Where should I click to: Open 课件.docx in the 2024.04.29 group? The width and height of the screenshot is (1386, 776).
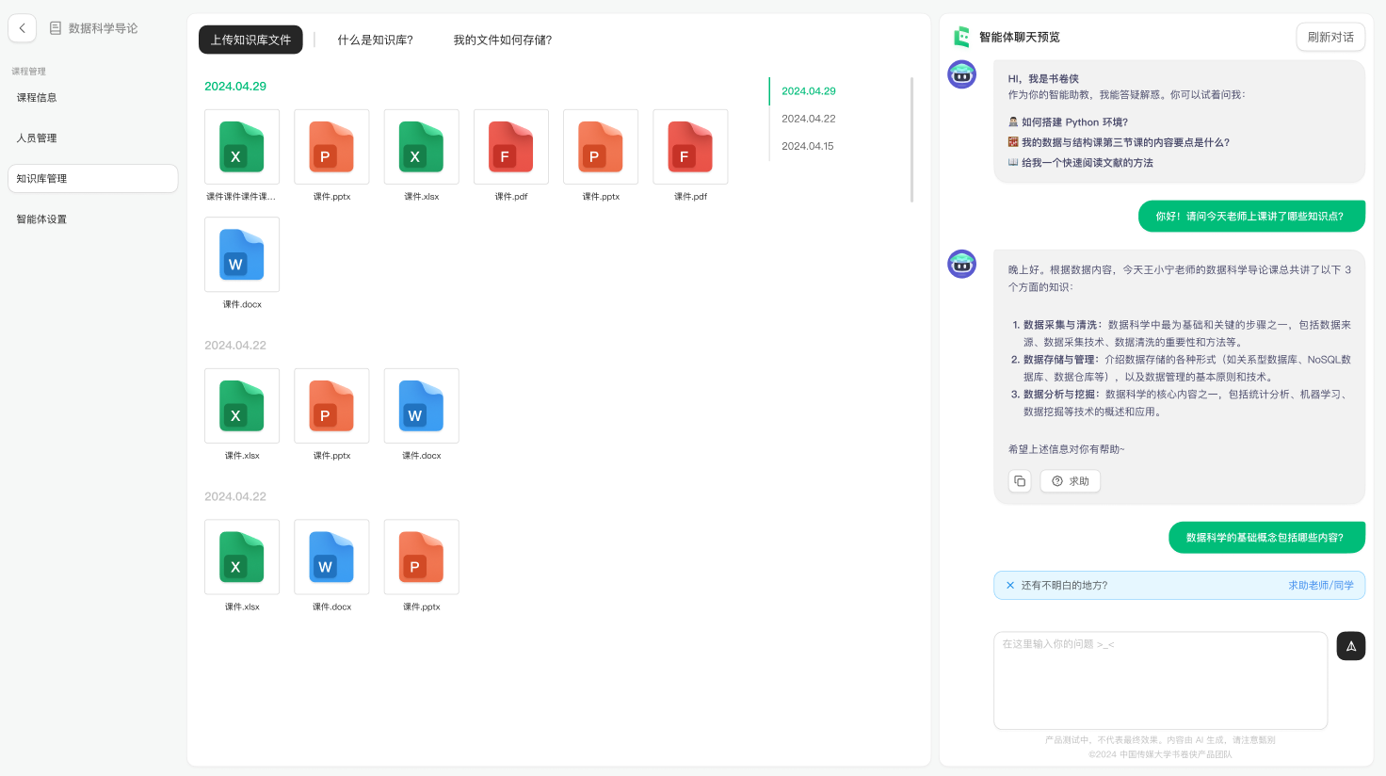point(242,255)
